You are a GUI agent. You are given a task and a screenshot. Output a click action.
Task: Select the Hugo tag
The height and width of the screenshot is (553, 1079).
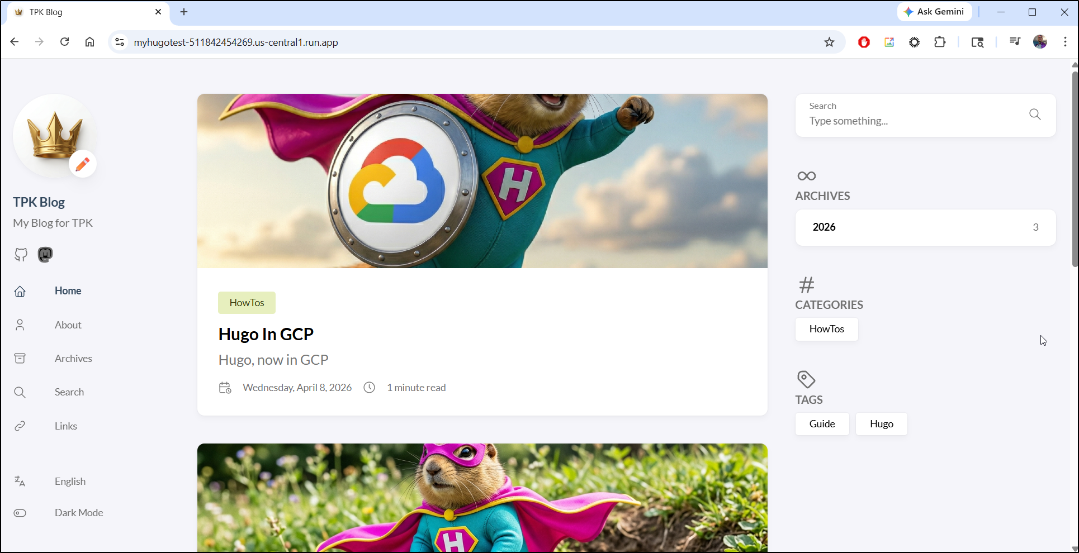pyautogui.click(x=881, y=424)
